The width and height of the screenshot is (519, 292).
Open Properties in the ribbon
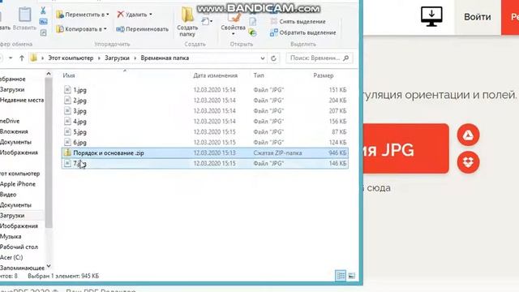[x=233, y=25]
